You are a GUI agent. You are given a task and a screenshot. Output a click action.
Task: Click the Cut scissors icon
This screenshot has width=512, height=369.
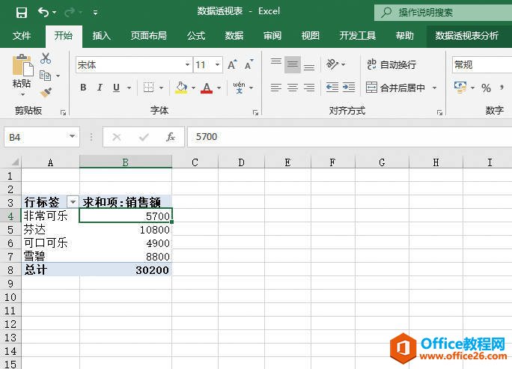click(46, 58)
